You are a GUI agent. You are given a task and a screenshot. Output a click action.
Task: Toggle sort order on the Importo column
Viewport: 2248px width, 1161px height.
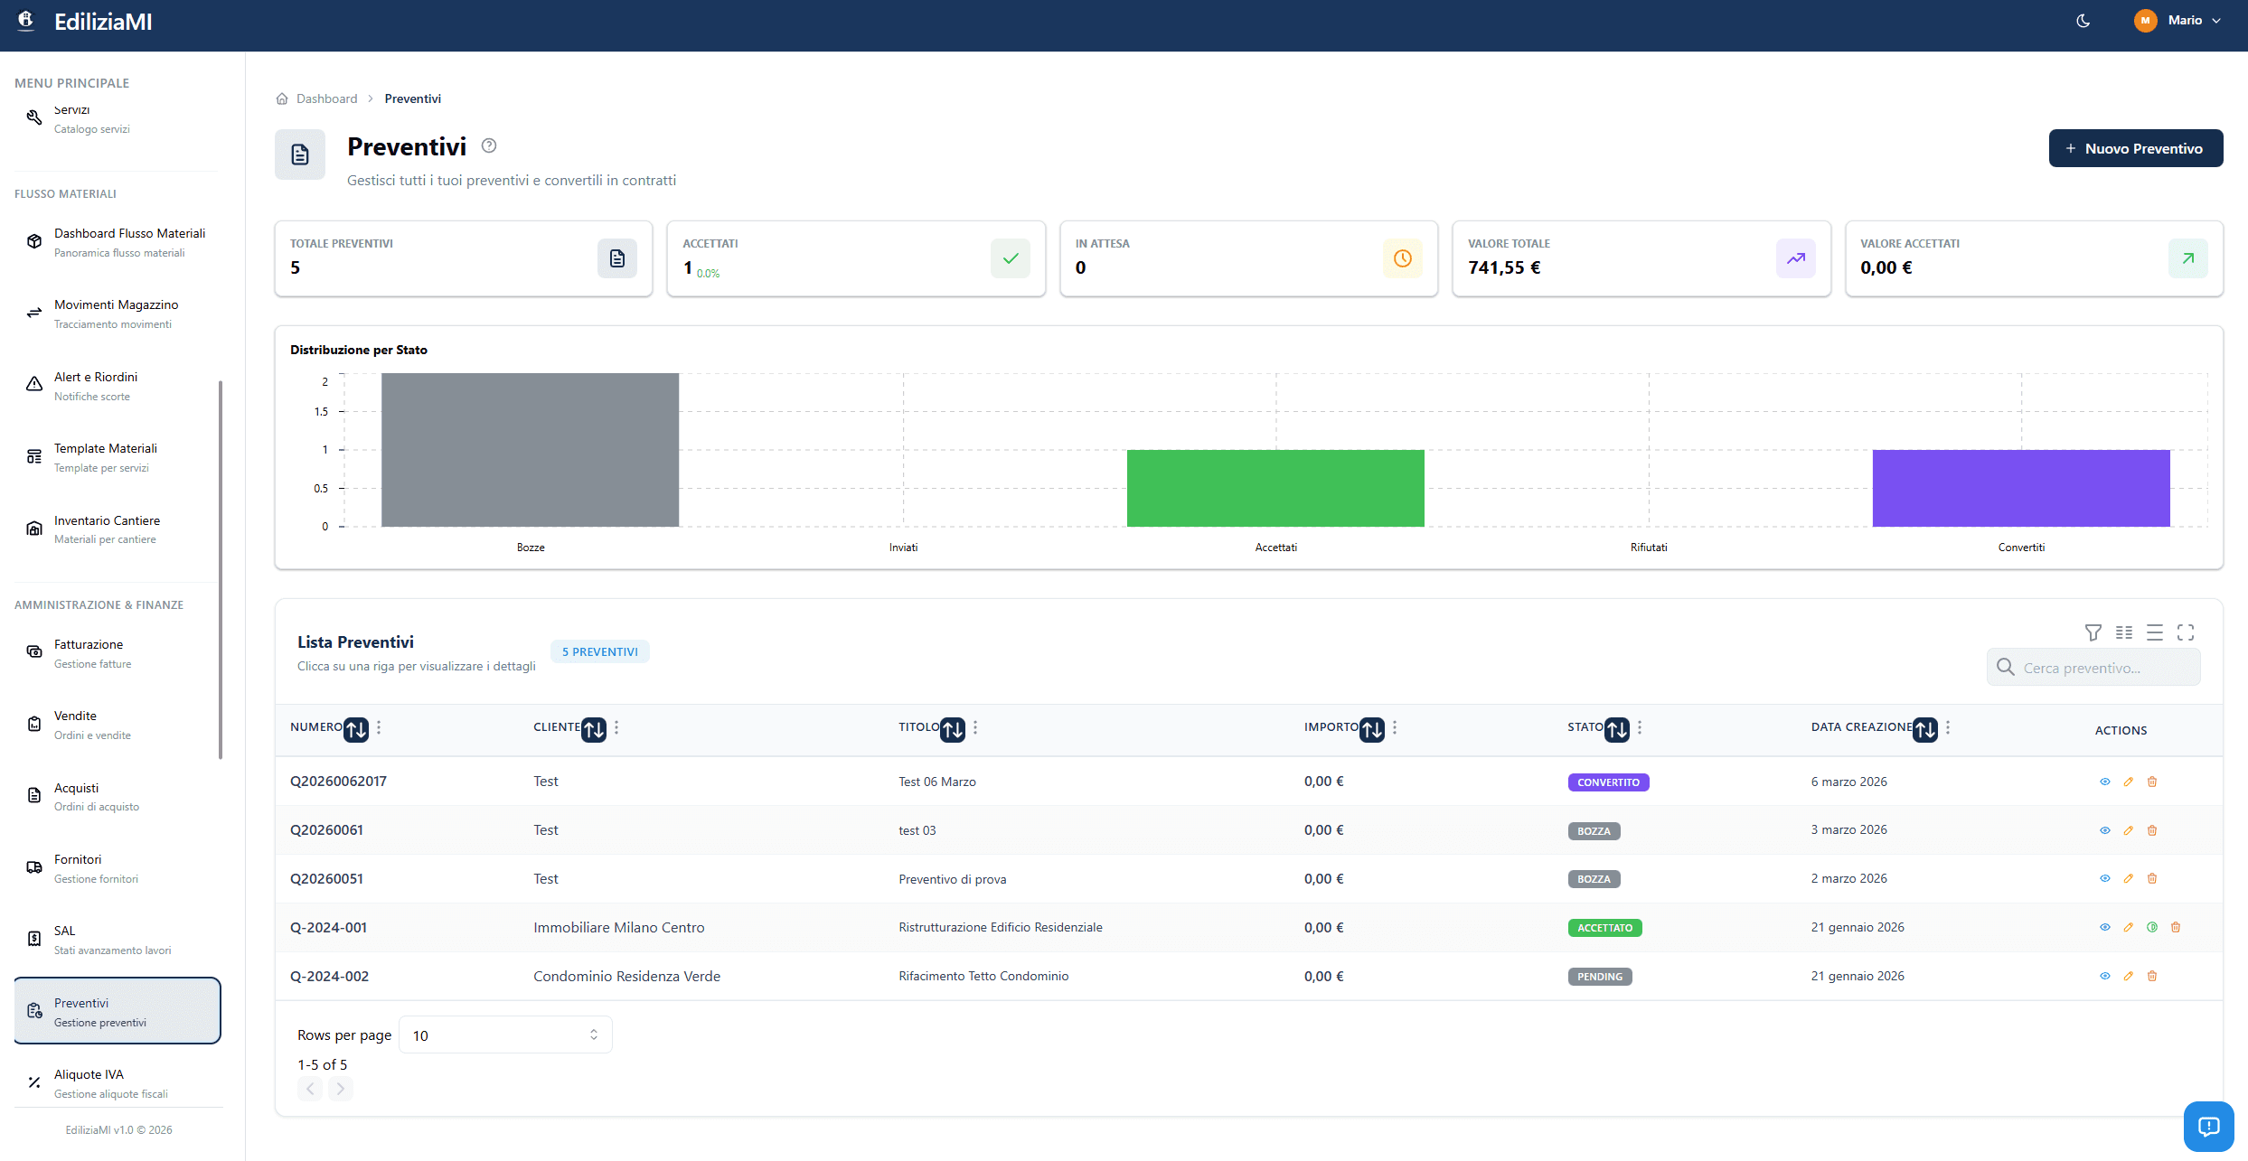click(x=1372, y=728)
